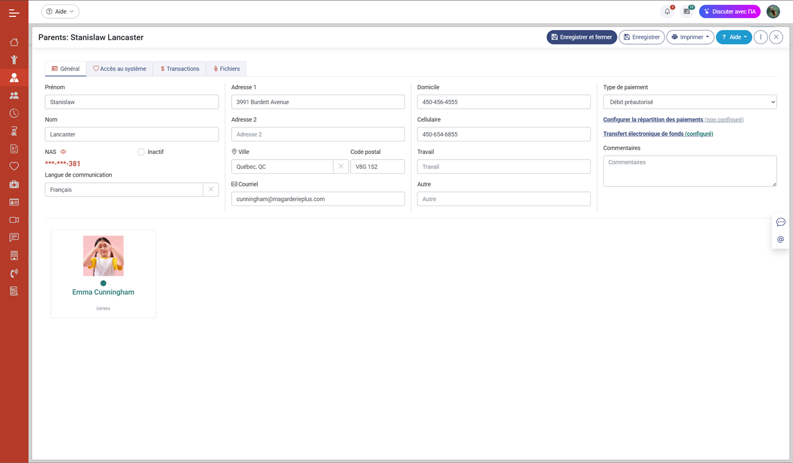Screen dimensions: 793x463
Task: Click the first-aid kit sidebar icon
Action: click(14, 185)
